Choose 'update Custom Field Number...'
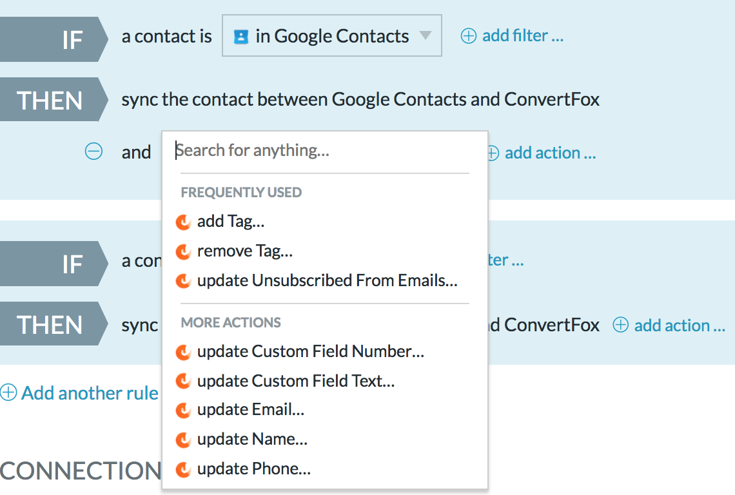This screenshot has width=735, height=495. click(310, 351)
